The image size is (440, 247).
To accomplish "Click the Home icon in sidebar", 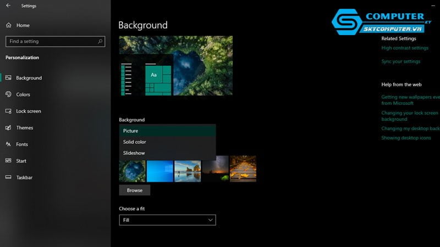I will pyautogui.click(x=9, y=25).
